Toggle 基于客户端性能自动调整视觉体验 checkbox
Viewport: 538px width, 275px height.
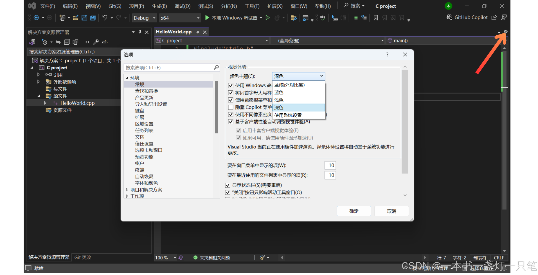[231, 122]
